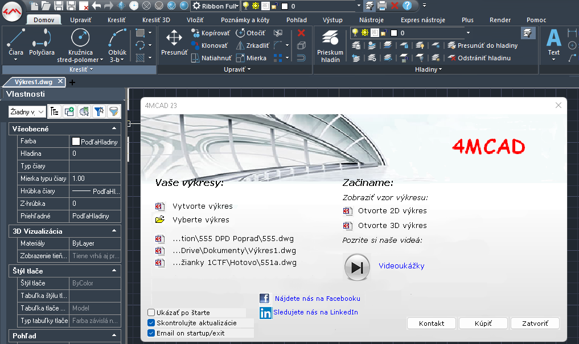Open the Vložiť ribbon tab

pos(195,20)
